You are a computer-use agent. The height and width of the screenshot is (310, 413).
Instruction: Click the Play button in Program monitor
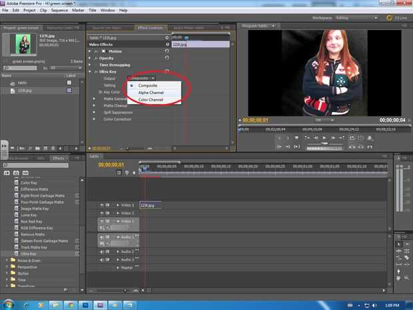tap(324, 137)
